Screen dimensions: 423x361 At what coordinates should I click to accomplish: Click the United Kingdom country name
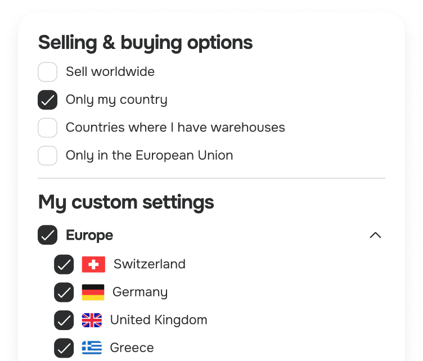[x=159, y=321]
